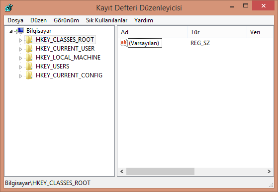Click the 'ab' string value icon
278x192 pixels.
click(x=123, y=43)
